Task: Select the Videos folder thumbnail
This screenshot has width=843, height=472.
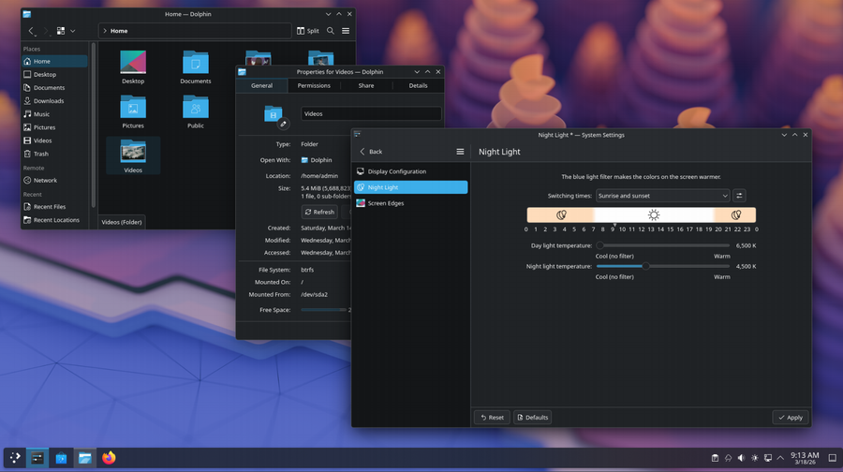Action: coord(133,152)
